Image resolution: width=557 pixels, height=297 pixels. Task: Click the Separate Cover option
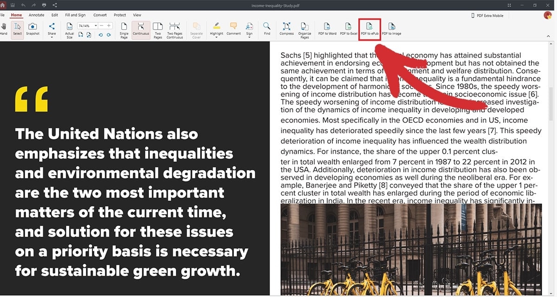click(x=196, y=30)
